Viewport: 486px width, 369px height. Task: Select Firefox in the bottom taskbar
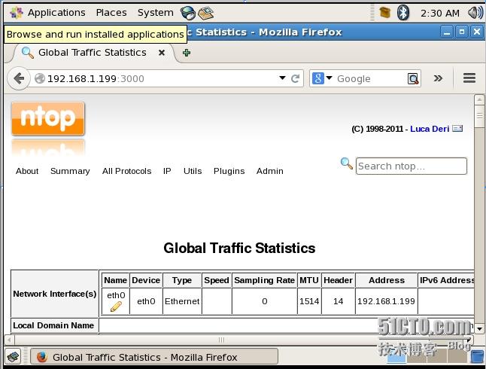(154, 357)
